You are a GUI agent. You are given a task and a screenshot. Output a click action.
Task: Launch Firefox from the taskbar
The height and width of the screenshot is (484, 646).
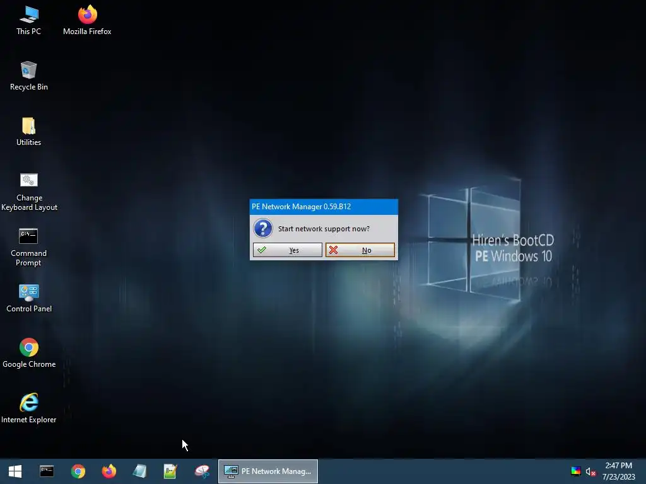point(109,471)
